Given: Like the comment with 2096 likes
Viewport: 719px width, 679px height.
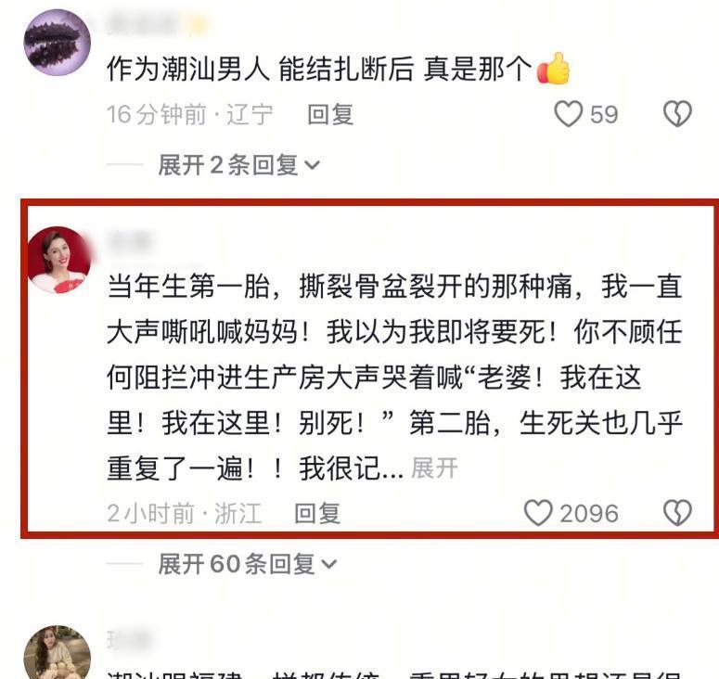Looking at the screenshot, I should pyautogui.click(x=538, y=513).
